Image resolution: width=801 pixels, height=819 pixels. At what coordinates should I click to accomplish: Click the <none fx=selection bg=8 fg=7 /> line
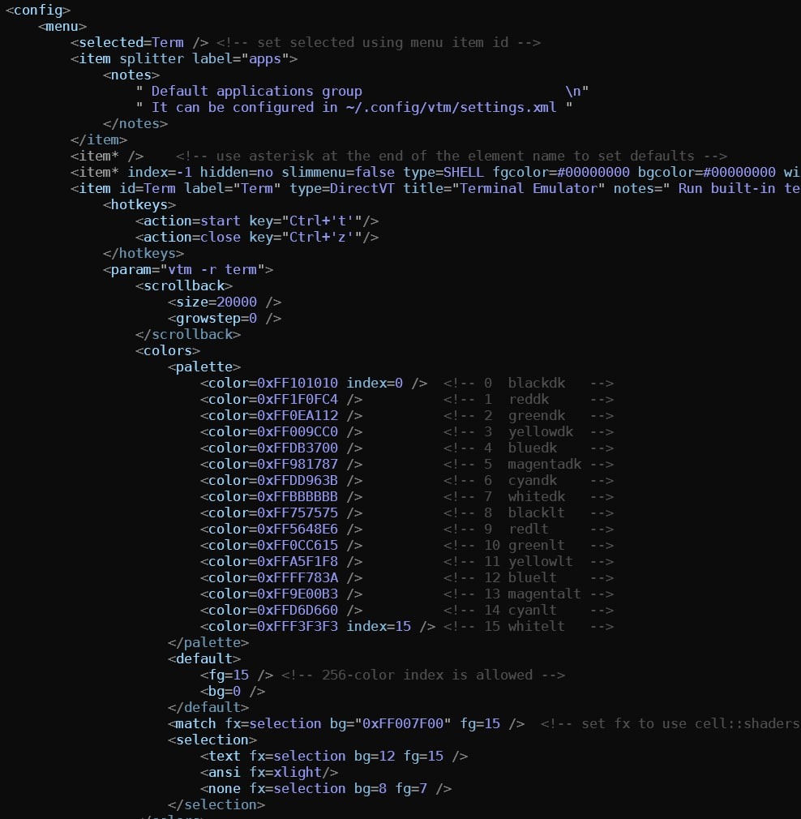click(x=326, y=788)
